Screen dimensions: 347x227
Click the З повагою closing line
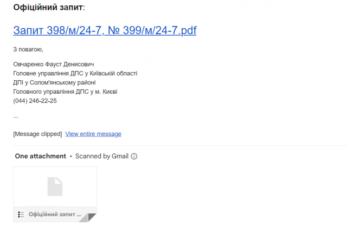click(x=28, y=49)
